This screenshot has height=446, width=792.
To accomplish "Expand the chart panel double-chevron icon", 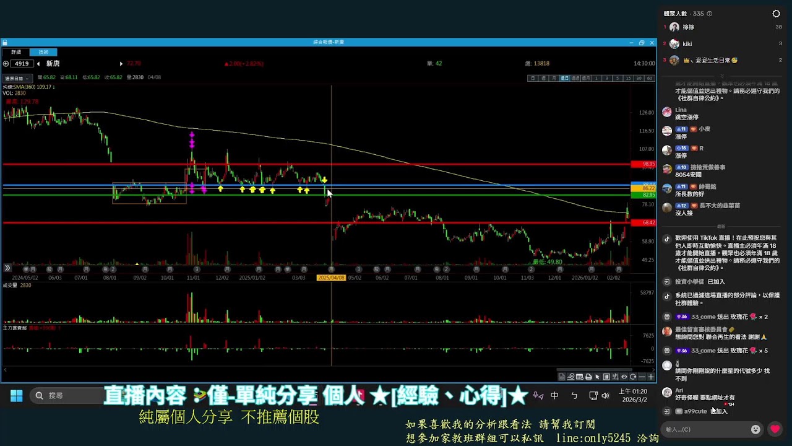I will (x=7, y=268).
